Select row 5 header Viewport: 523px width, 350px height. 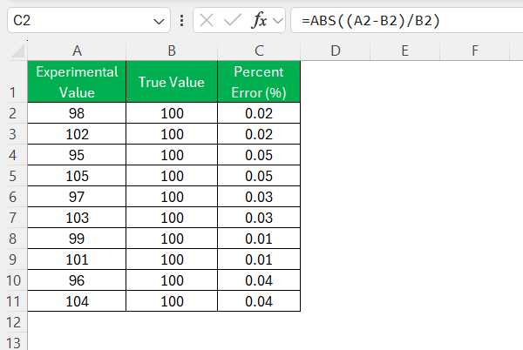click(x=13, y=176)
